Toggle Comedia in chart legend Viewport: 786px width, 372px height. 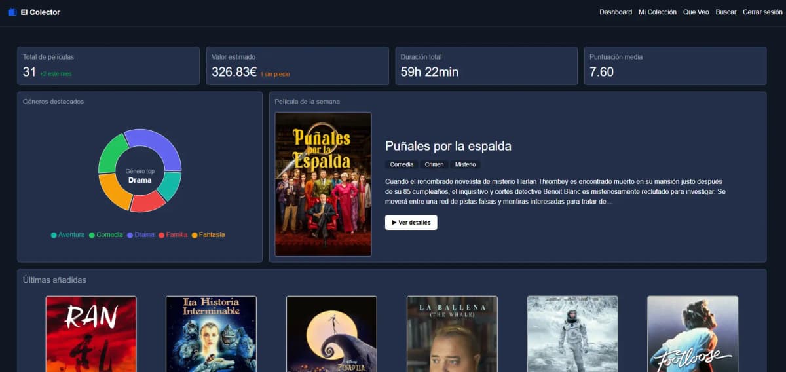pos(106,234)
